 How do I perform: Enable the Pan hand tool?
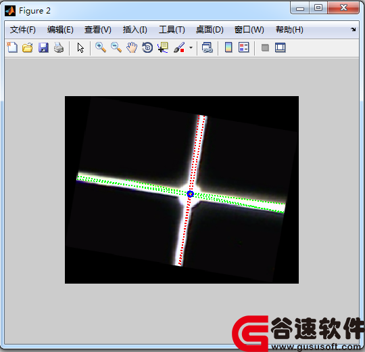132,47
